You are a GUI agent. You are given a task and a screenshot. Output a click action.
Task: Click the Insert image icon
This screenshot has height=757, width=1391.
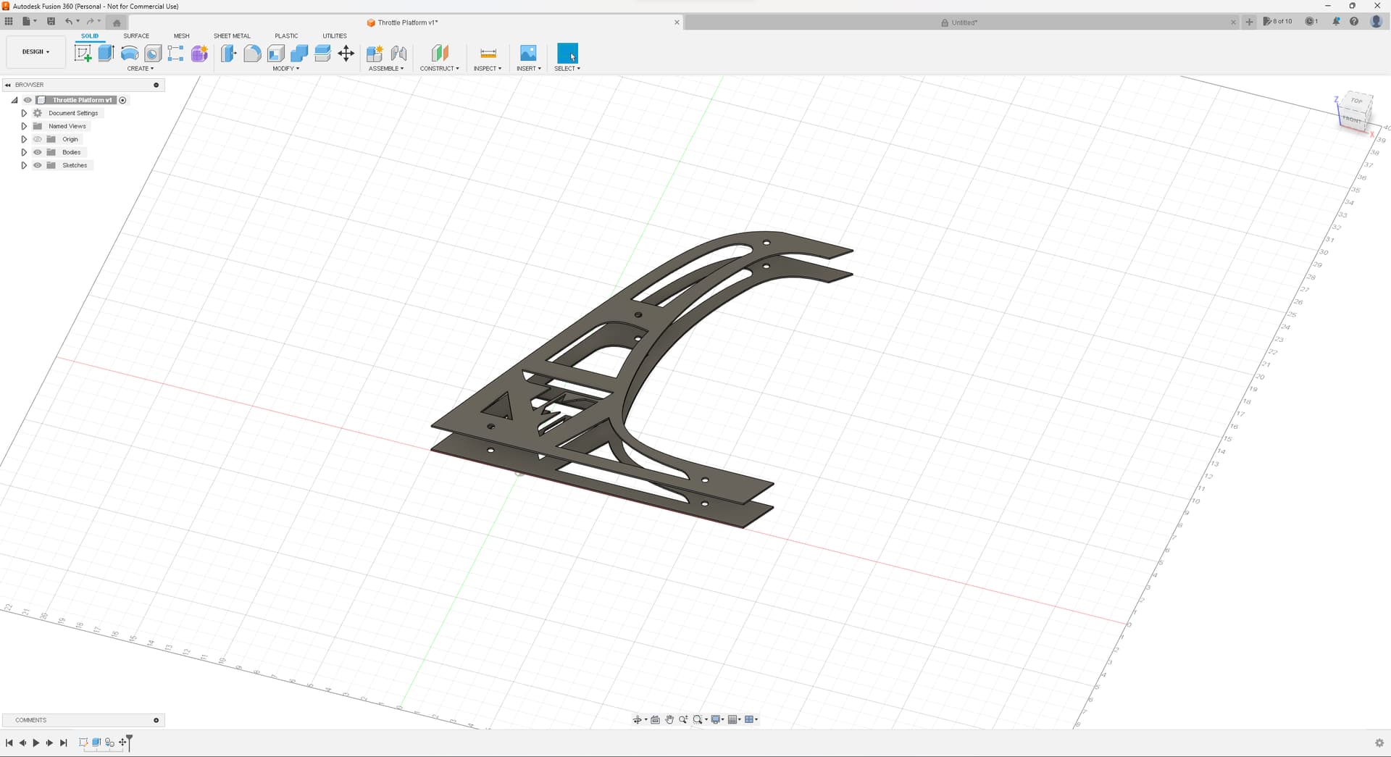(x=528, y=53)
